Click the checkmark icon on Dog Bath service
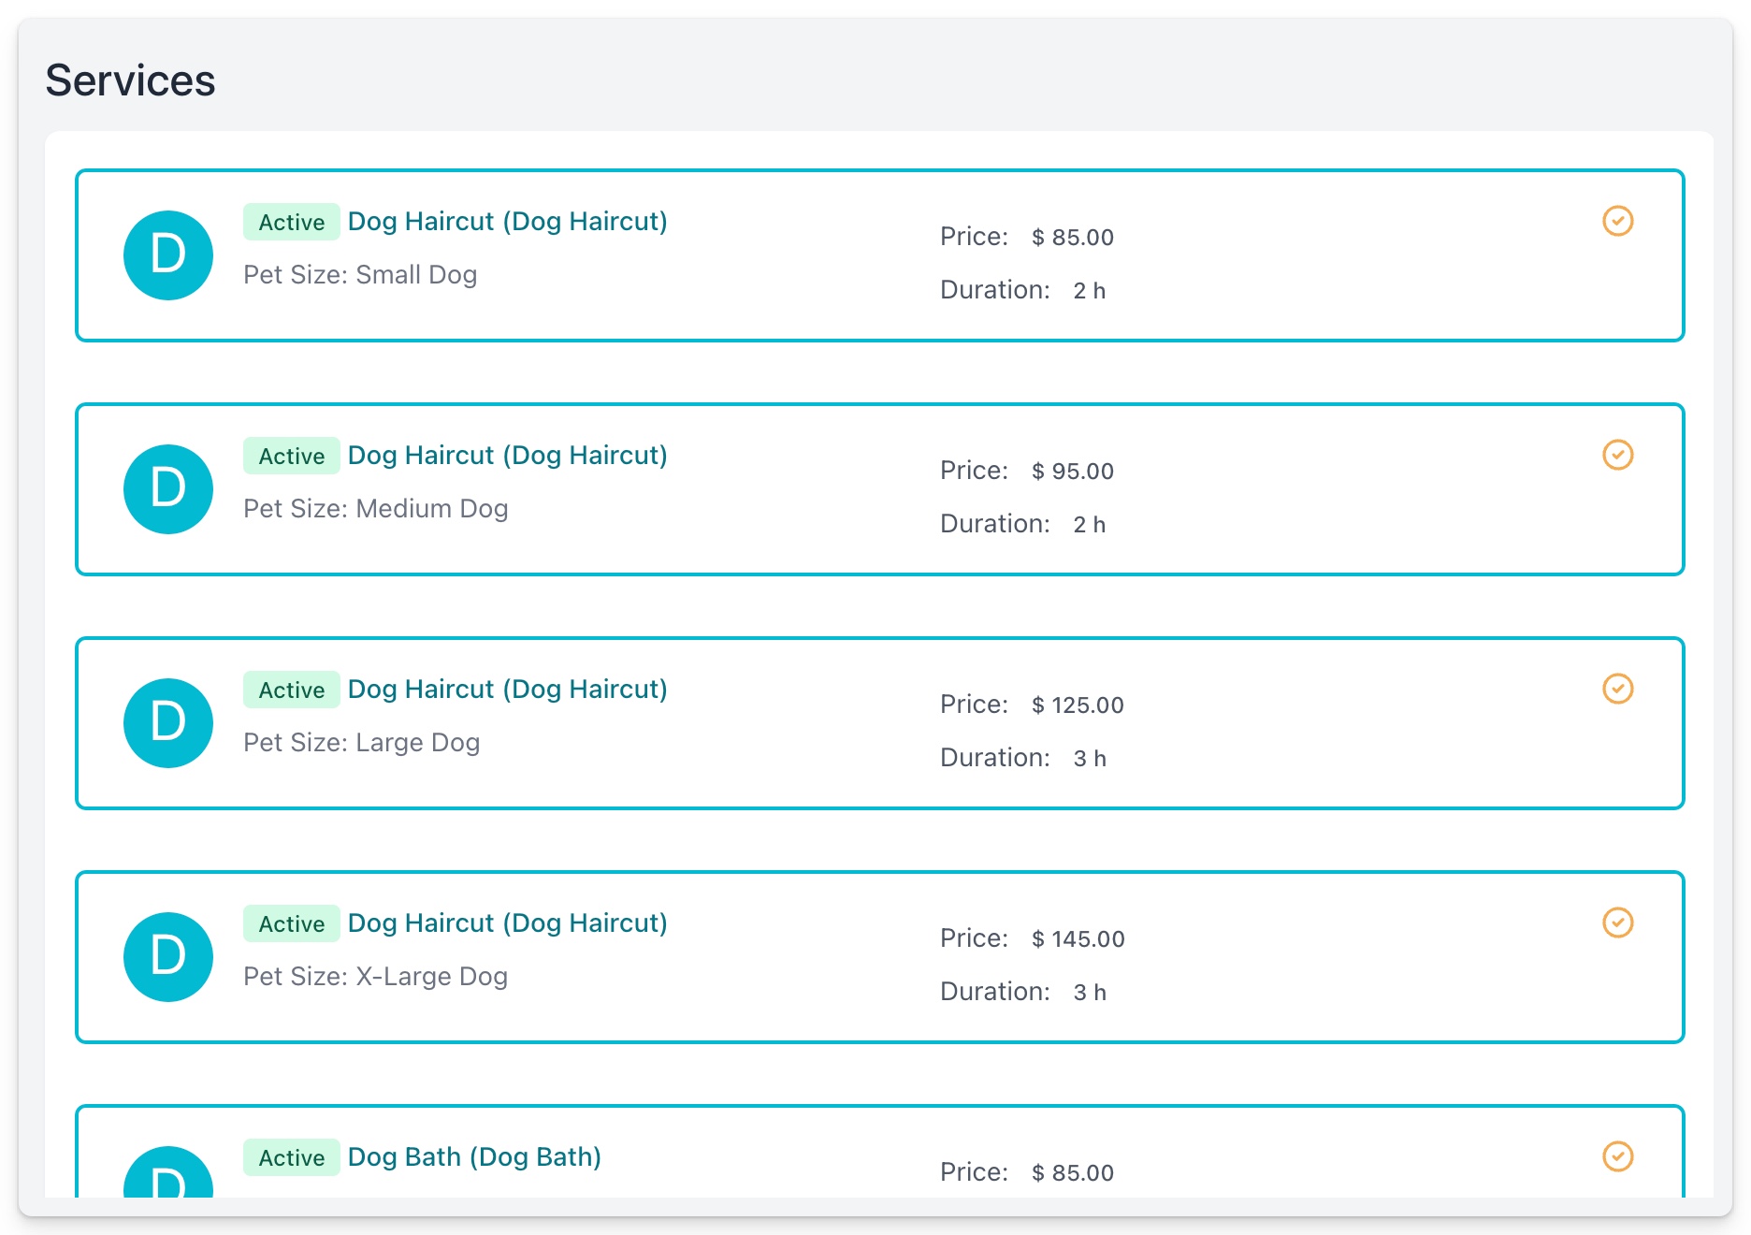The height and width of the screenshot is (1235, 1751). (x=1617, y=1156)
